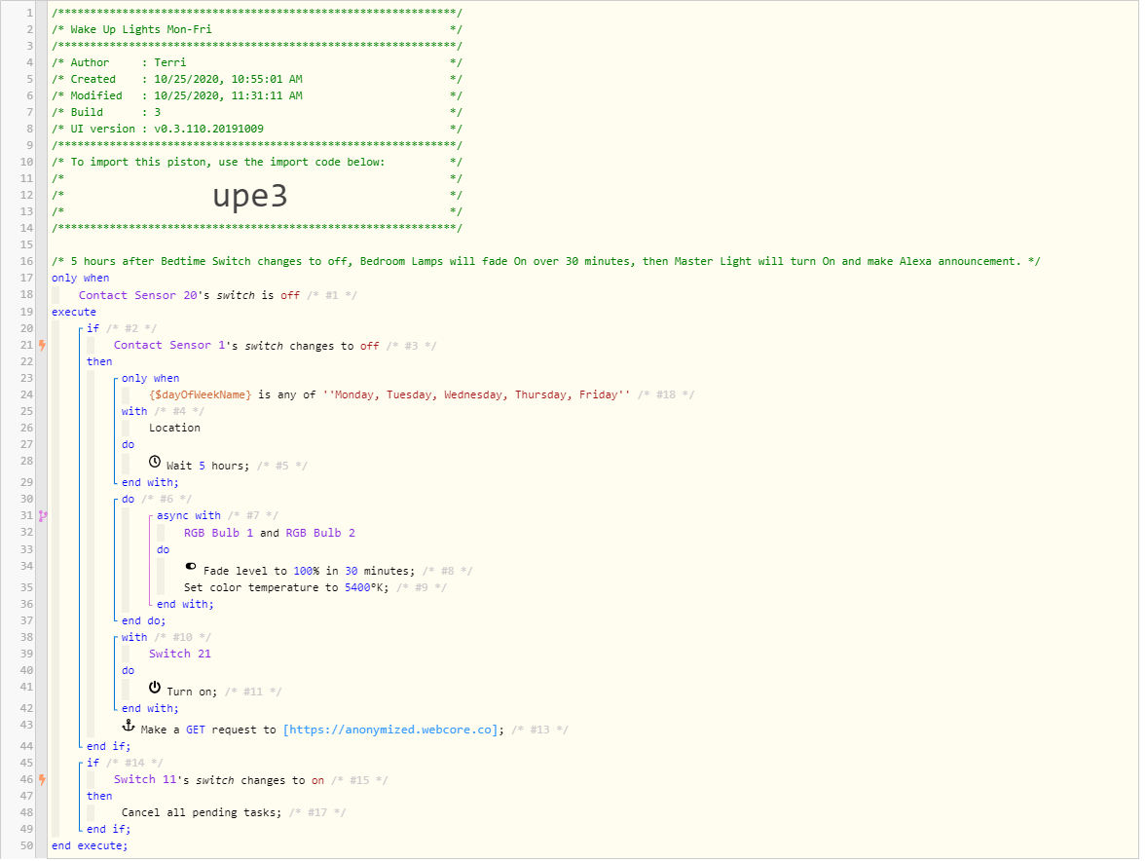Click the first 'only when' restriction keyword
This screenshot has height=861, width=1147.
(81, 278)
